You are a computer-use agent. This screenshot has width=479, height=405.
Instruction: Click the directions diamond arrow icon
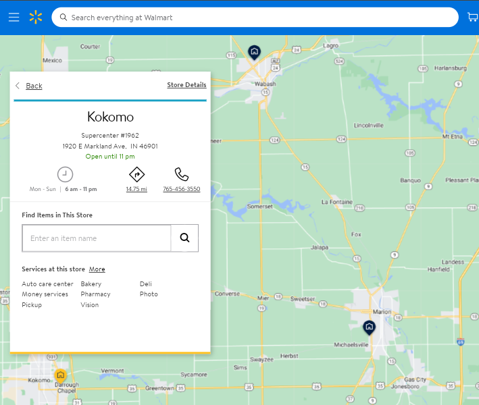(137, 175)
